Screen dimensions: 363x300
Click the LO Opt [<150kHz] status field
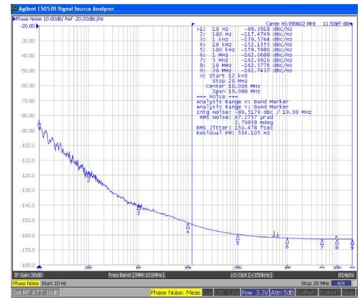(x=251, y=275)
